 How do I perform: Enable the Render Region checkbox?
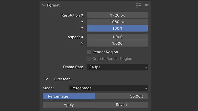[89, 52]
